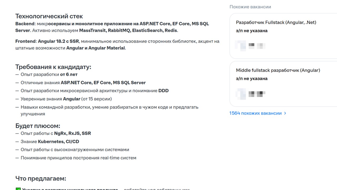Click the green checkmark icon under Что предлагаем

18,189
